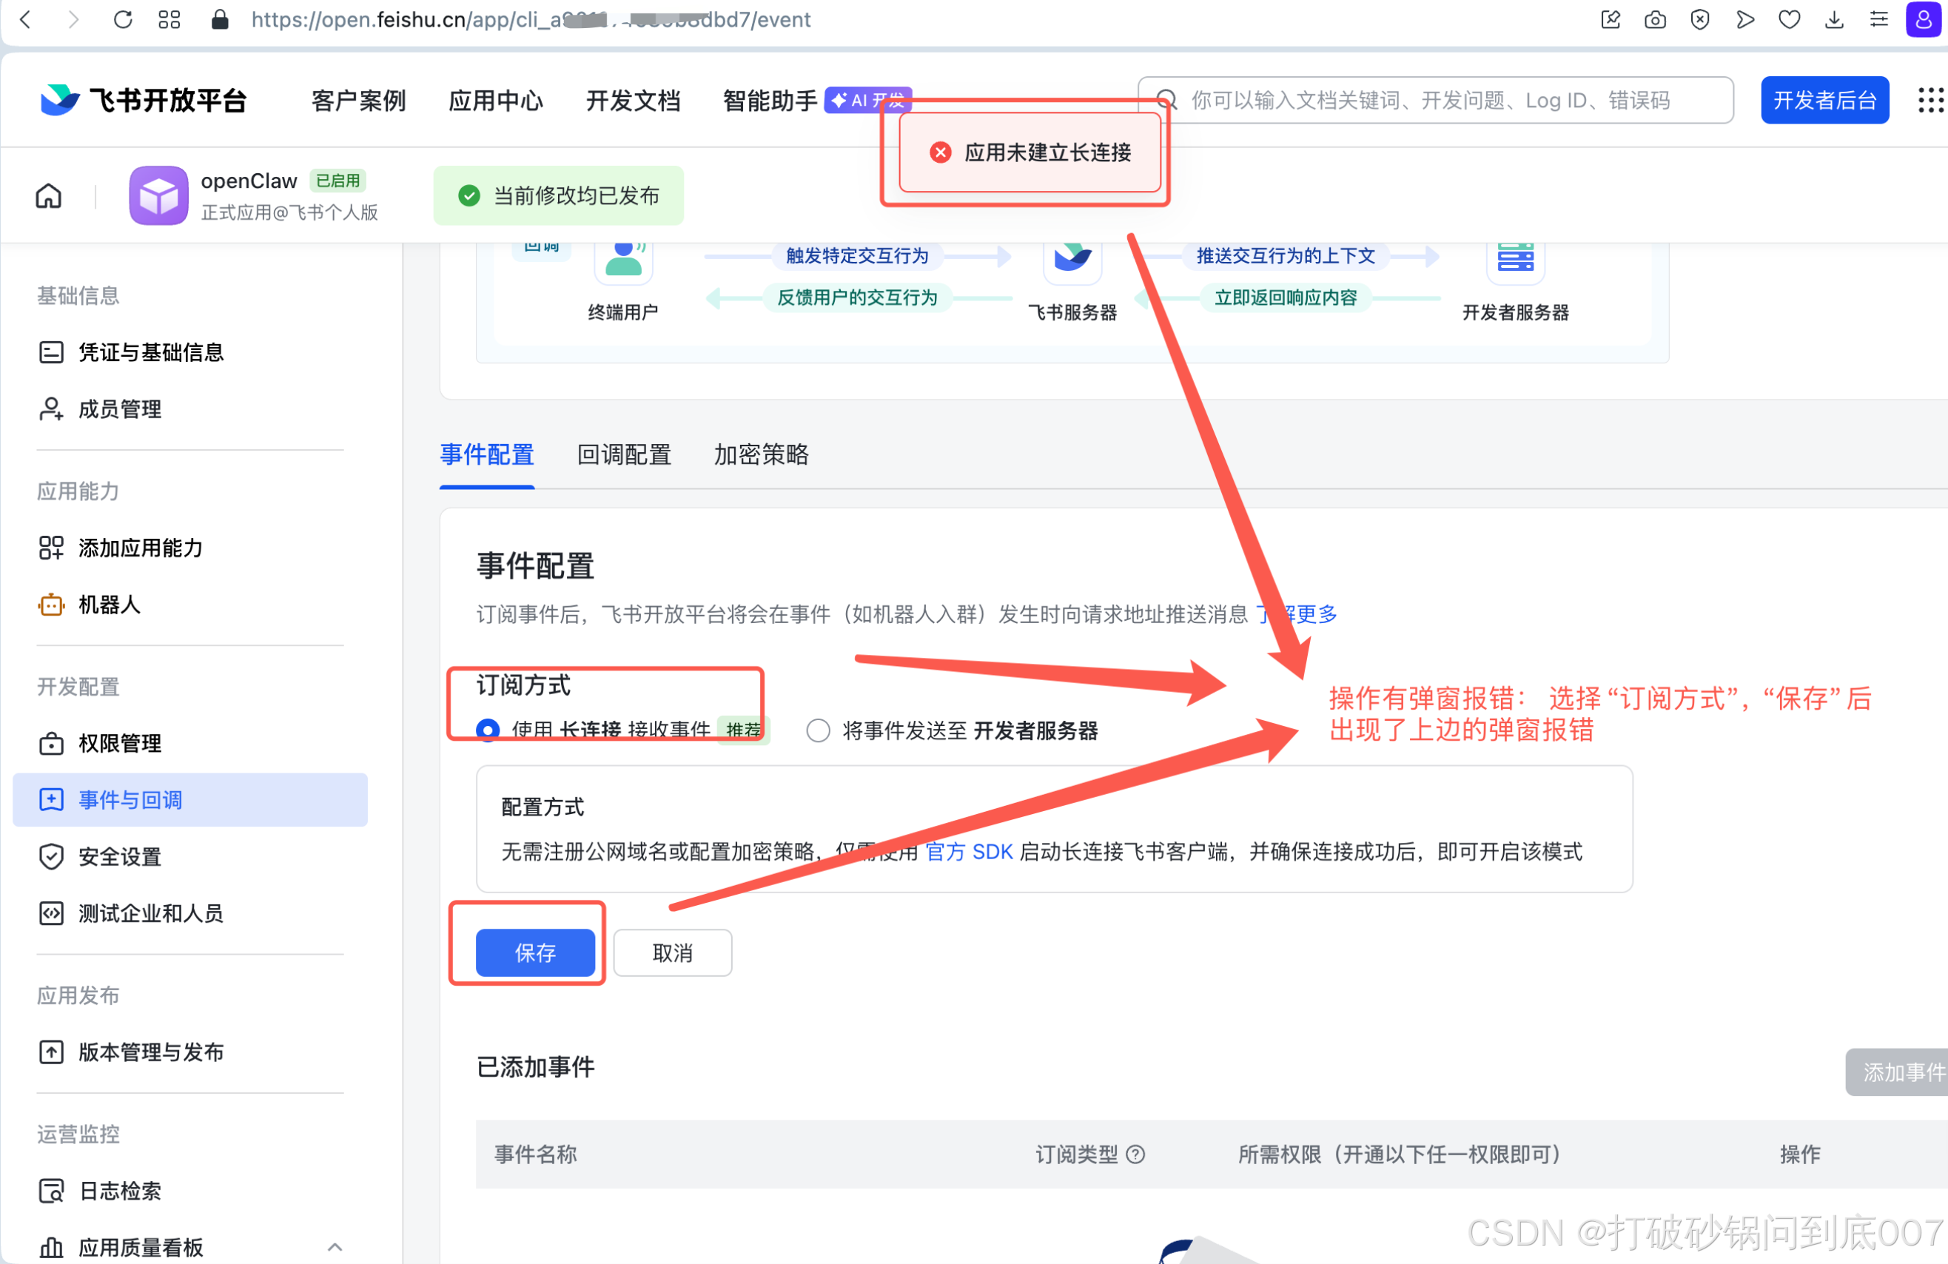Click the browser screenshot camera icon
Viewport: 1948px width, 1264px height.
pyautogui.click(x=1655, y=19)
